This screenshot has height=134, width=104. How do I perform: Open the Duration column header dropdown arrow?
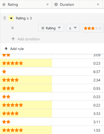pos(98,4)
